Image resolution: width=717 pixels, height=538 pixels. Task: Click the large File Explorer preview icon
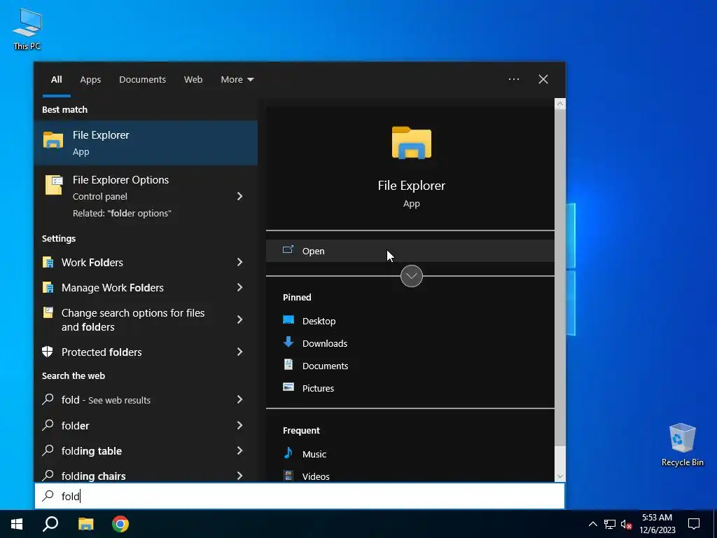tap(412, 143)
